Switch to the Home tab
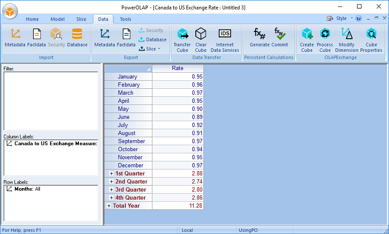This screenshot has width=389, height=234. pos(32,19)
